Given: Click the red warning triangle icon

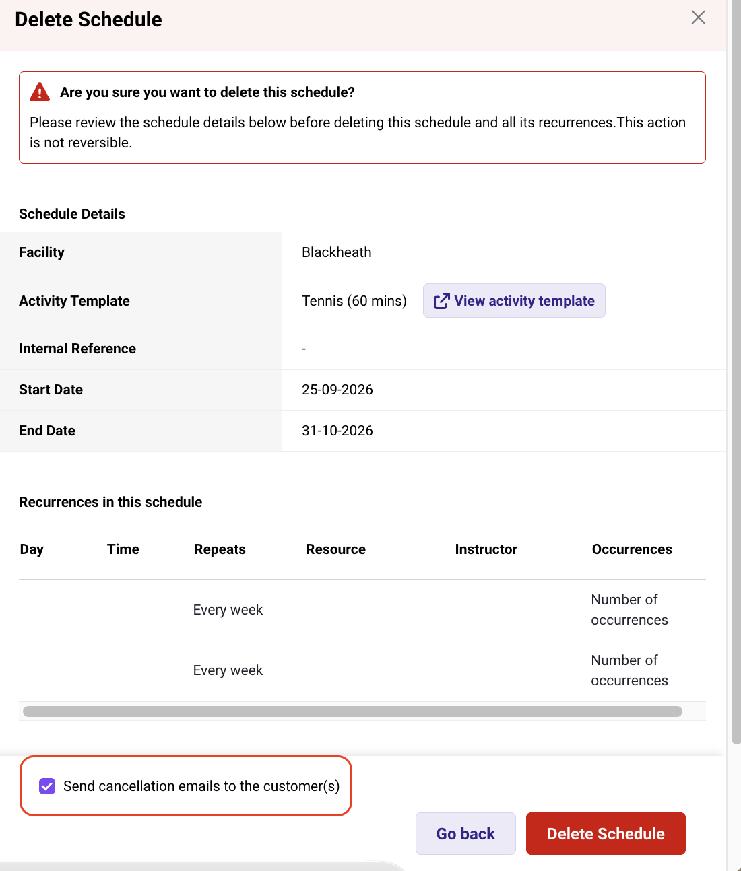Looking at the screenshot, I should point(40,92).
